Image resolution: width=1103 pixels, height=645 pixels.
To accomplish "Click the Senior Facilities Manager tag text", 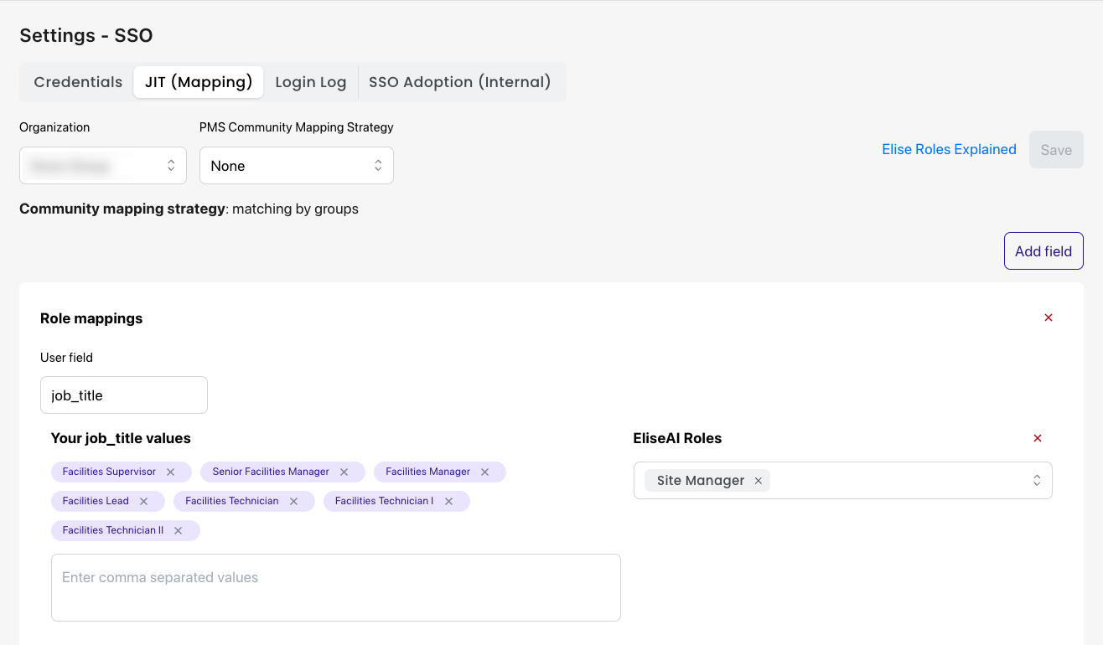I will [x=271, y=472].
